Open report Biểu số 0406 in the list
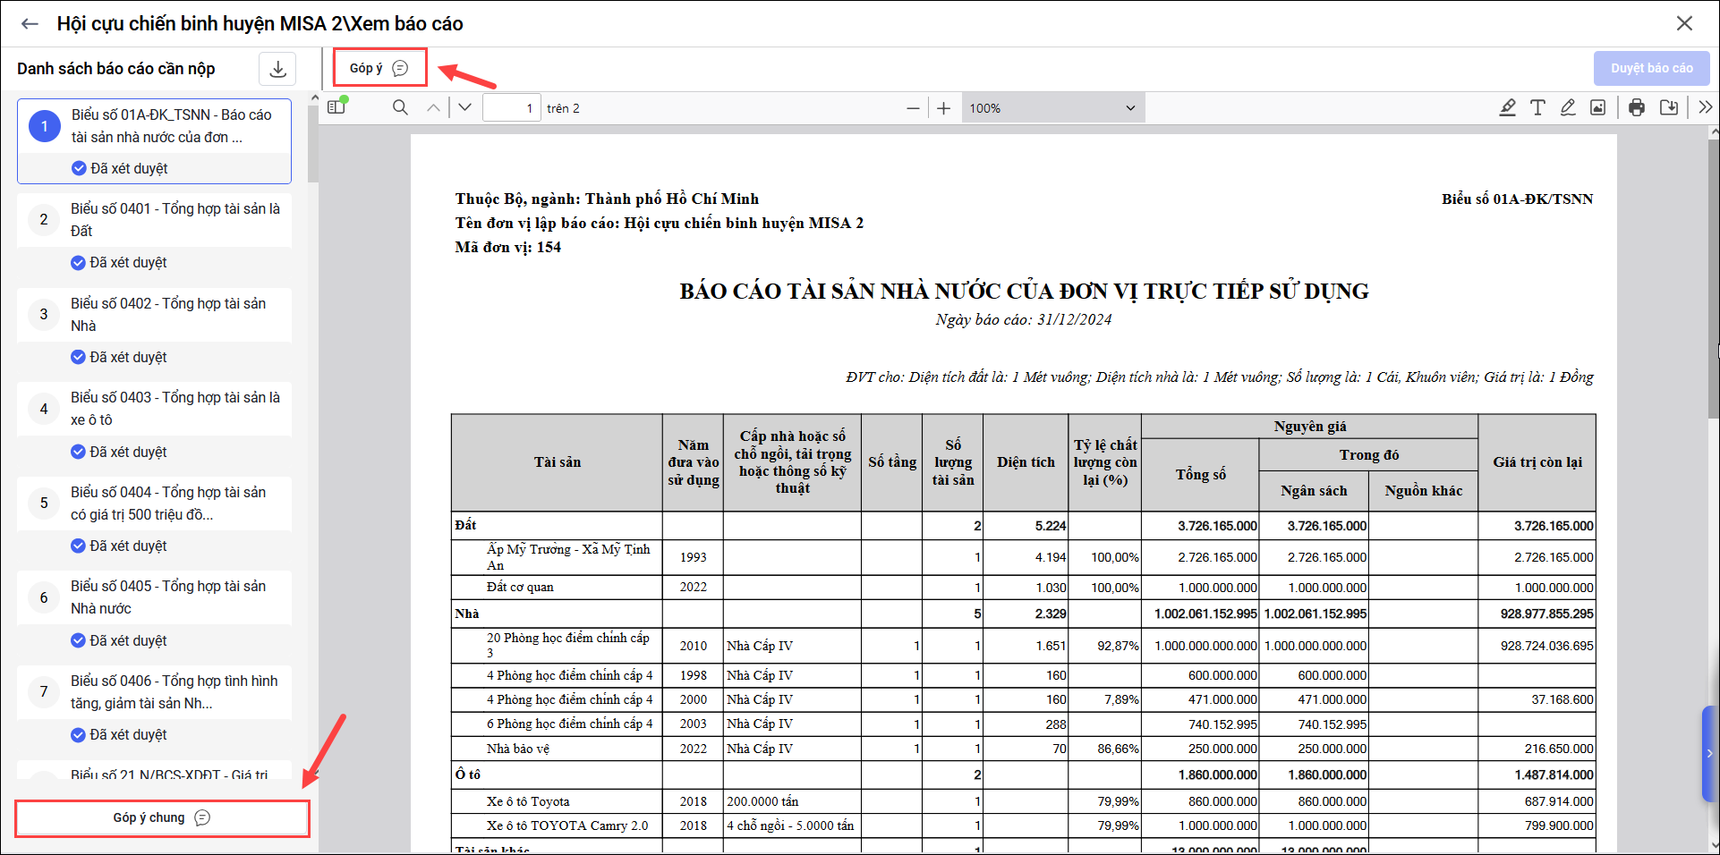Viewport: 1720px width, 855px height. (154, 692)
